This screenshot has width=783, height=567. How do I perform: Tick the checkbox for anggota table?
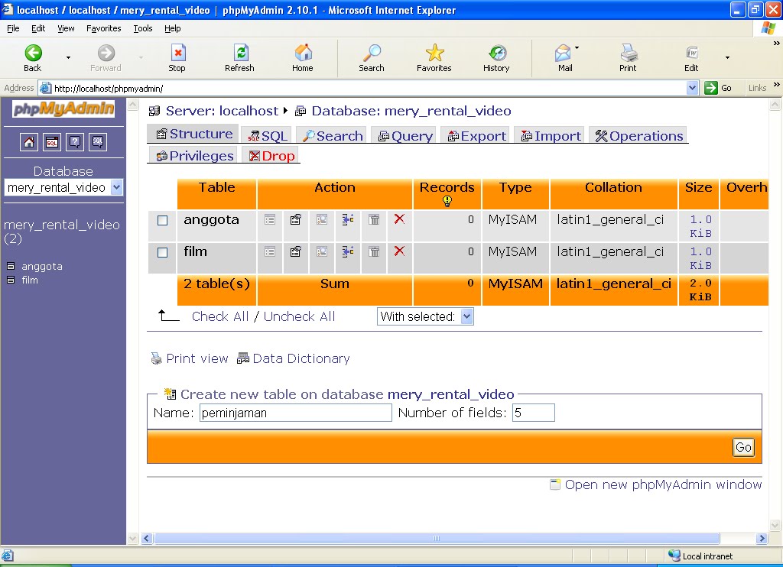162,220
